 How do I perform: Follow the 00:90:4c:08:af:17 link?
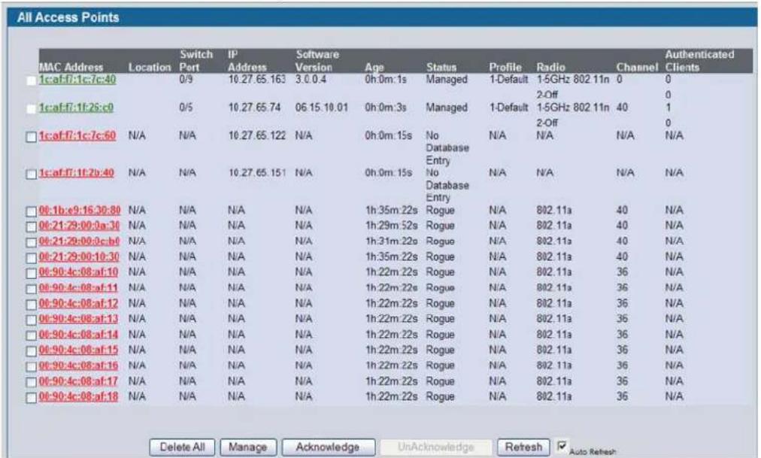point(79,381)
